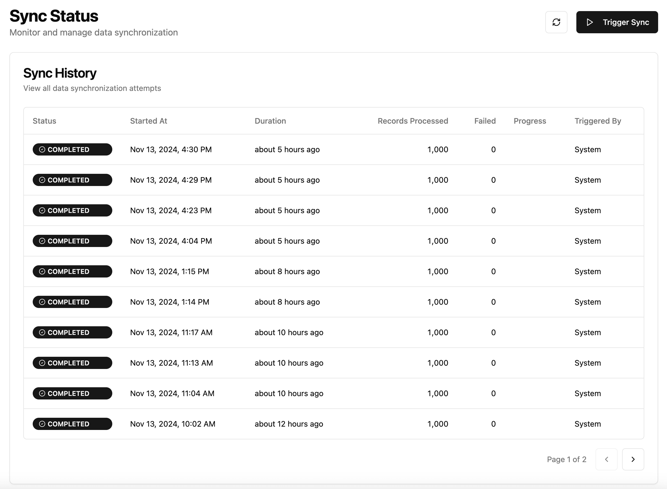Click the Nov 13, 1:14 PM timestamp
Image resolution: width=667 pixels, height=489 pixels.
169,302
